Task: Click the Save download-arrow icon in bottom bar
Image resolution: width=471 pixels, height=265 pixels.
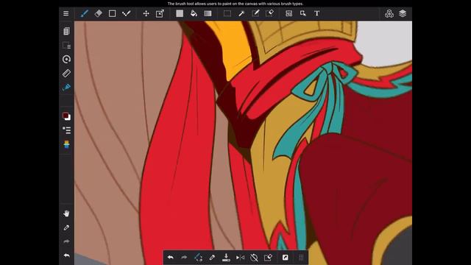Action: [x=226, y=258]
